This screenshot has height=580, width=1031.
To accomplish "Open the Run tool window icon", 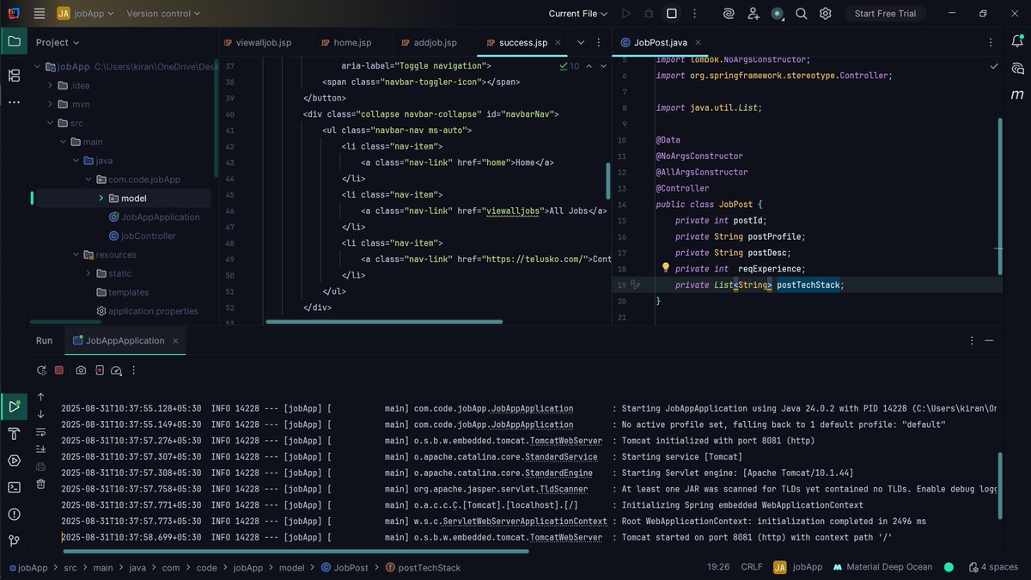I will (14, 406).
